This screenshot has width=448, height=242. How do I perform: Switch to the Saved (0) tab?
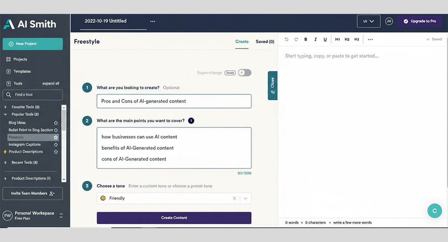265,42
